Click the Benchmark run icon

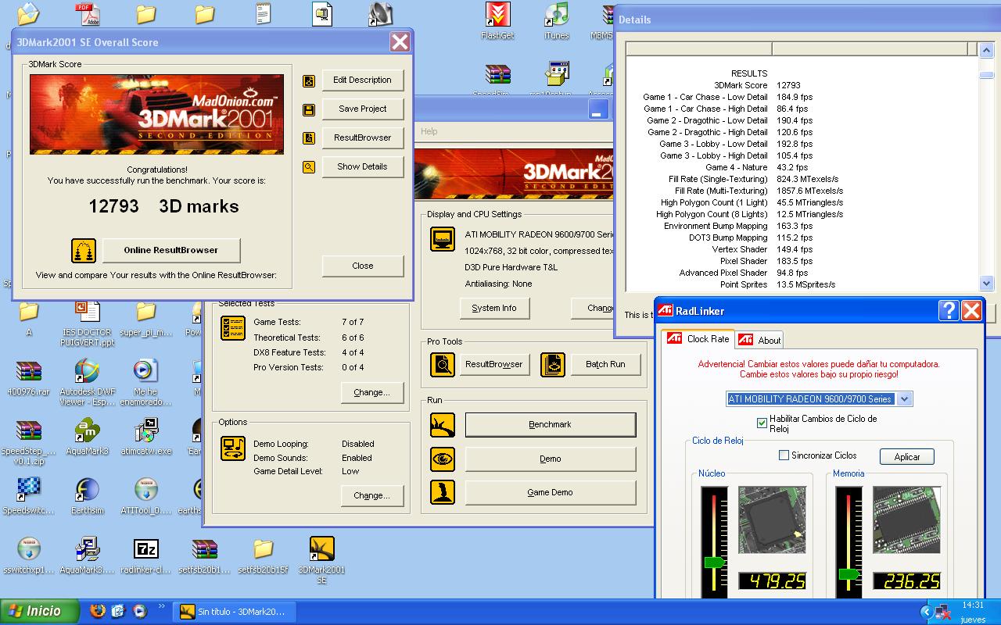click(443, 425)
